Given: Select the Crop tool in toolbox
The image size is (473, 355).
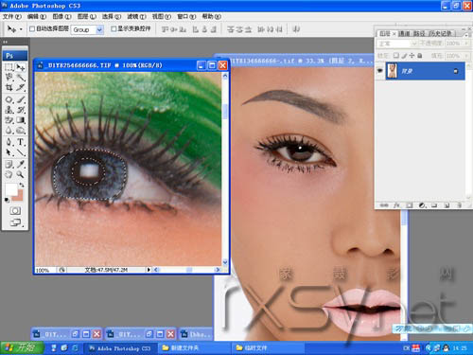Looking at the screenshot, I should (x=9, y=87).
